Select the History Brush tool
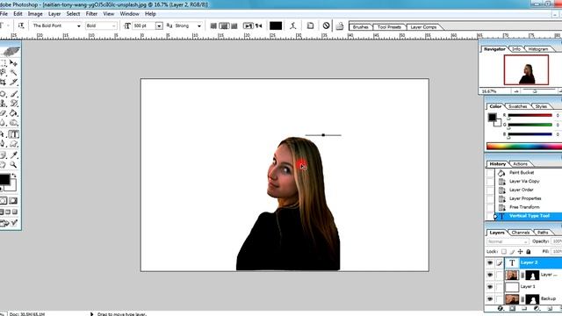562x316 pixels. [x=13, y=104]
